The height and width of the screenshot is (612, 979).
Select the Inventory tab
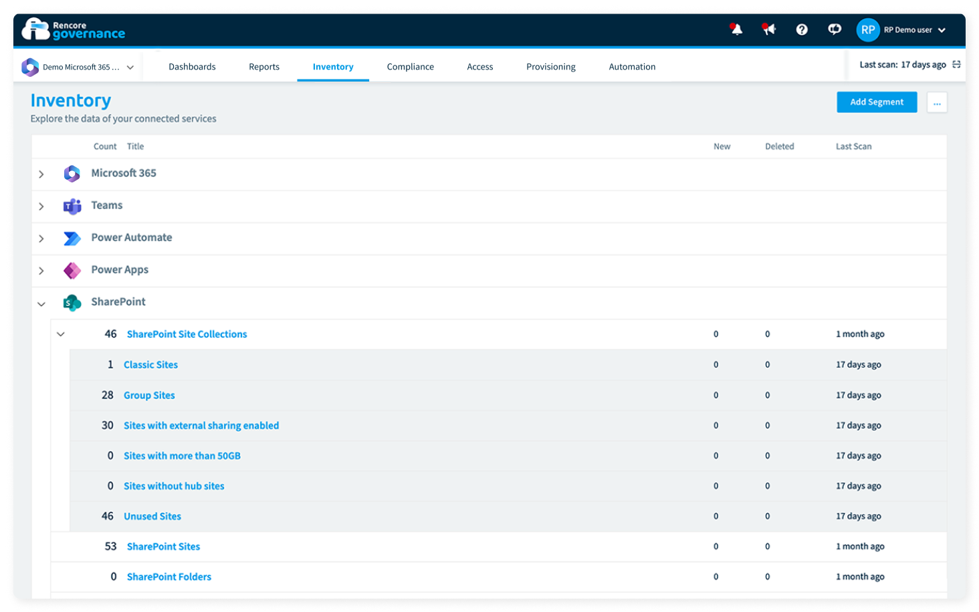point(333,67)
